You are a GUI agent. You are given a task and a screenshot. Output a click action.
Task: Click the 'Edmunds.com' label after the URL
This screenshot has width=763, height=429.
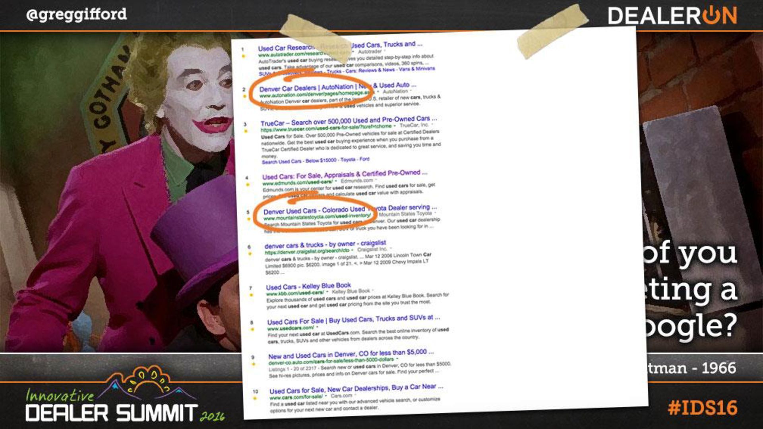[x=357, y=181]
